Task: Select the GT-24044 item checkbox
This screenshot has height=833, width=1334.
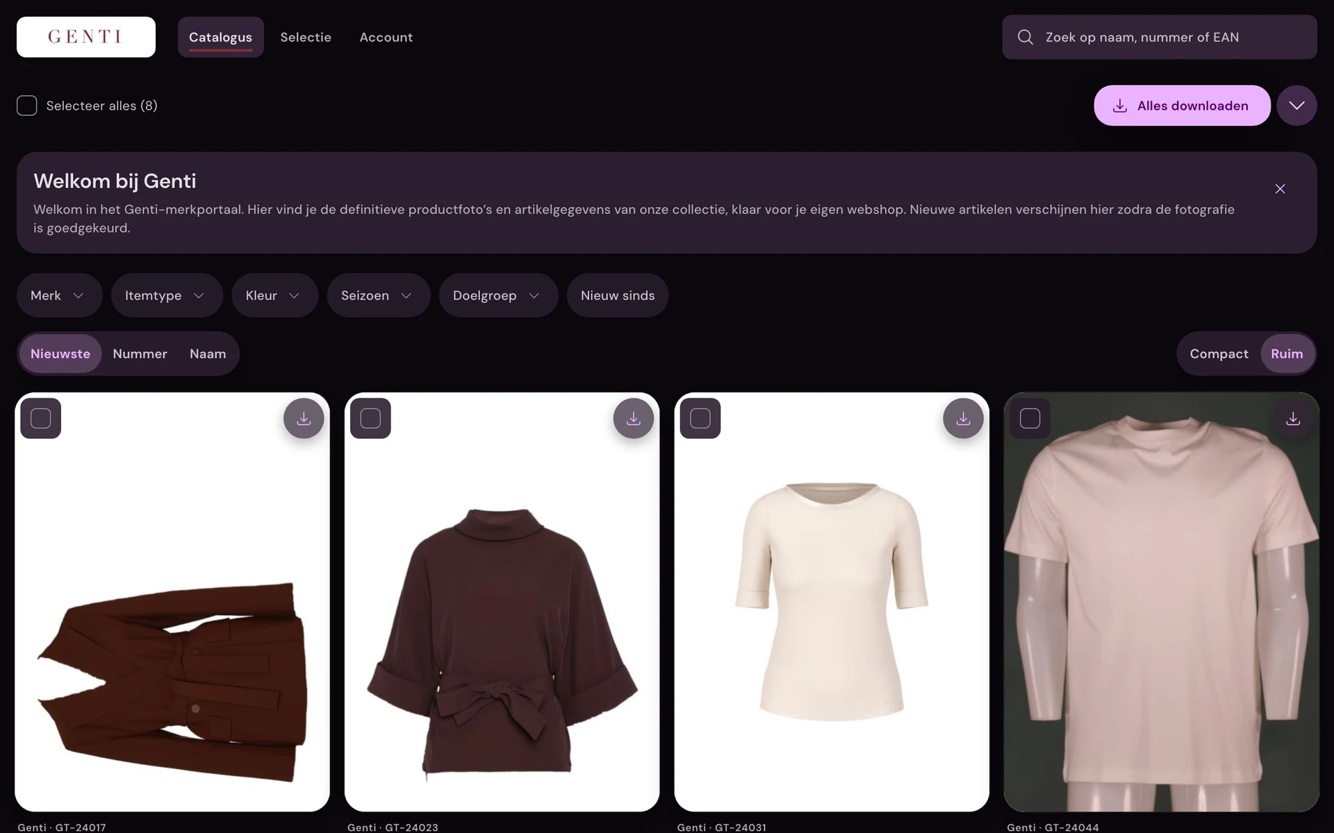Action: coord(1030,419)
